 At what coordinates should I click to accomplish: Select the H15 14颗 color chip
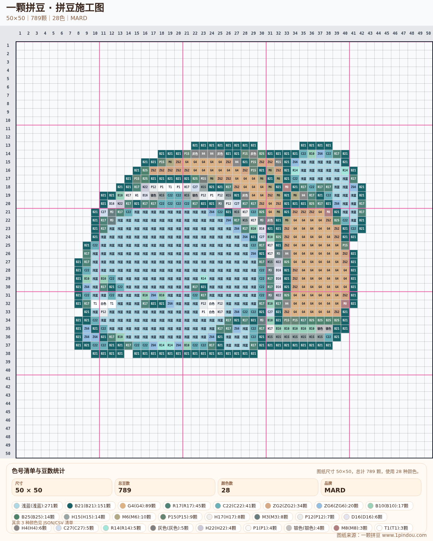pos(86,517)
